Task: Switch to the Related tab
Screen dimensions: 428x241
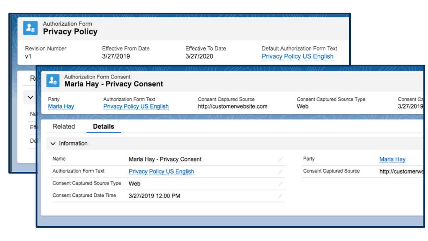Action: click(64, 126)
